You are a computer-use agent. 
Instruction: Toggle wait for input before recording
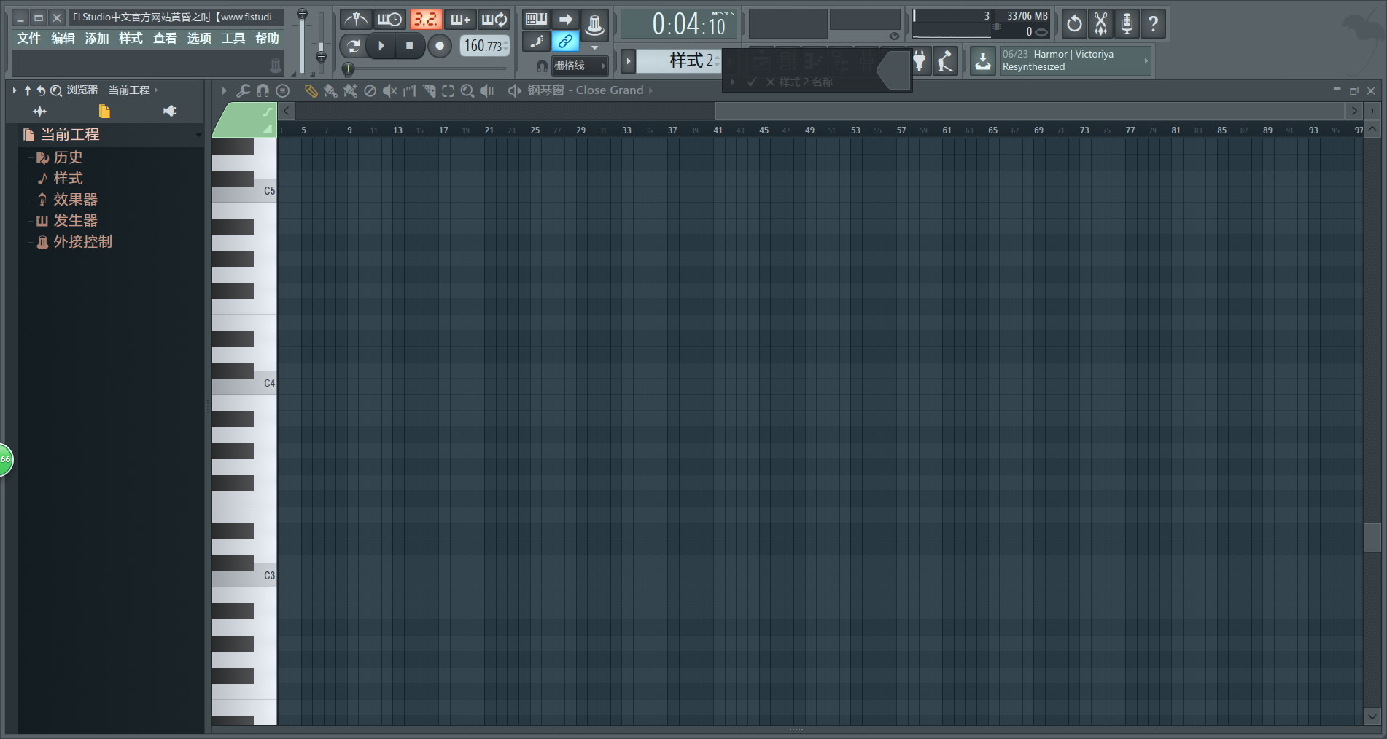tap(389, 20)
